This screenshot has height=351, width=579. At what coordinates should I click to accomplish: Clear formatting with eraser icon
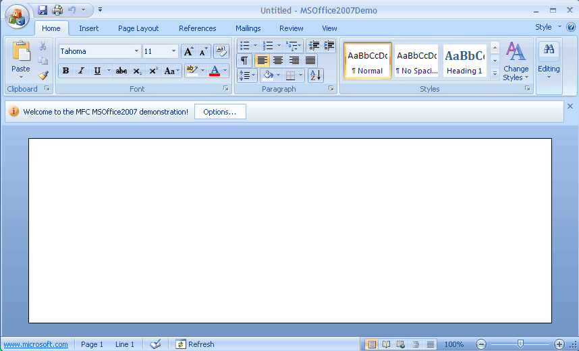221,51
